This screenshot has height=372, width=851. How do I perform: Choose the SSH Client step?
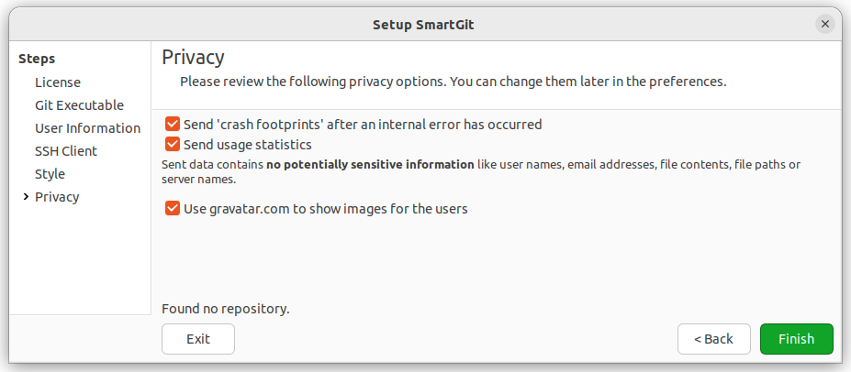[x=66, y=151]
